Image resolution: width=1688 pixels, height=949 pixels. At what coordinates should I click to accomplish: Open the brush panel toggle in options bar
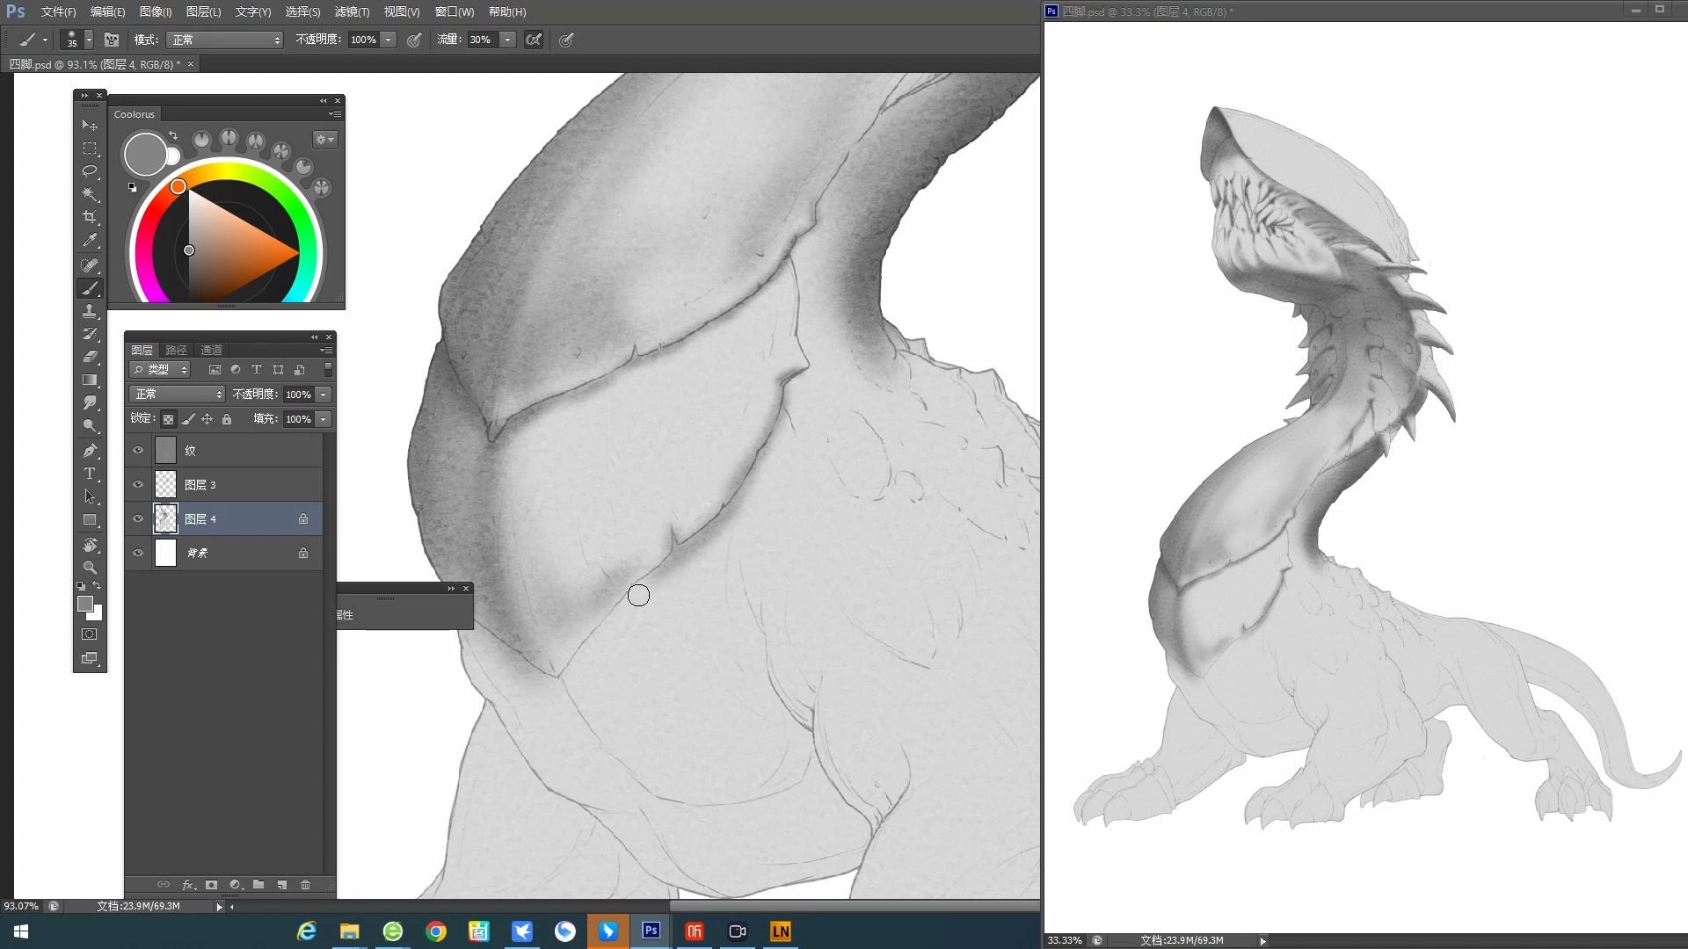click(x=112, y=40)
